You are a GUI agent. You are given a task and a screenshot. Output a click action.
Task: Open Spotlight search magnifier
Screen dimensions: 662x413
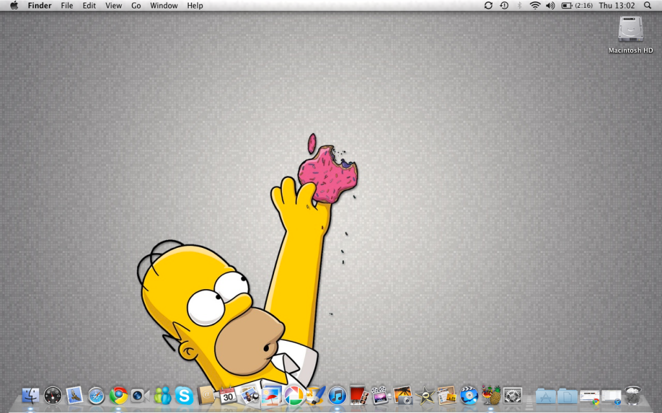tap(648, 5)
